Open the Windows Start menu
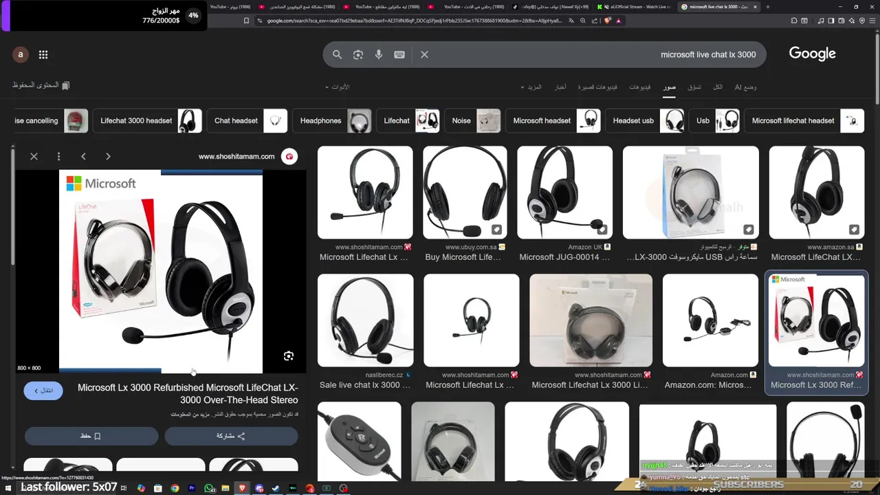880x495 pixels. (x=10, y=488)
